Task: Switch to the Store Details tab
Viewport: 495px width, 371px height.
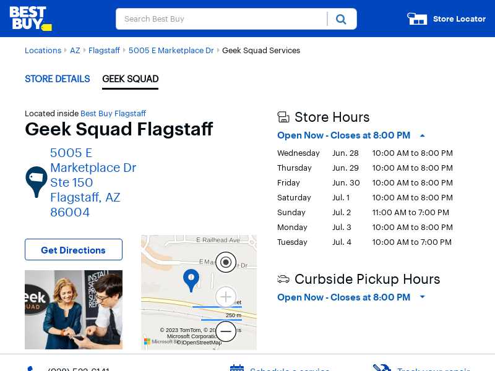Action: coord(58,79)
